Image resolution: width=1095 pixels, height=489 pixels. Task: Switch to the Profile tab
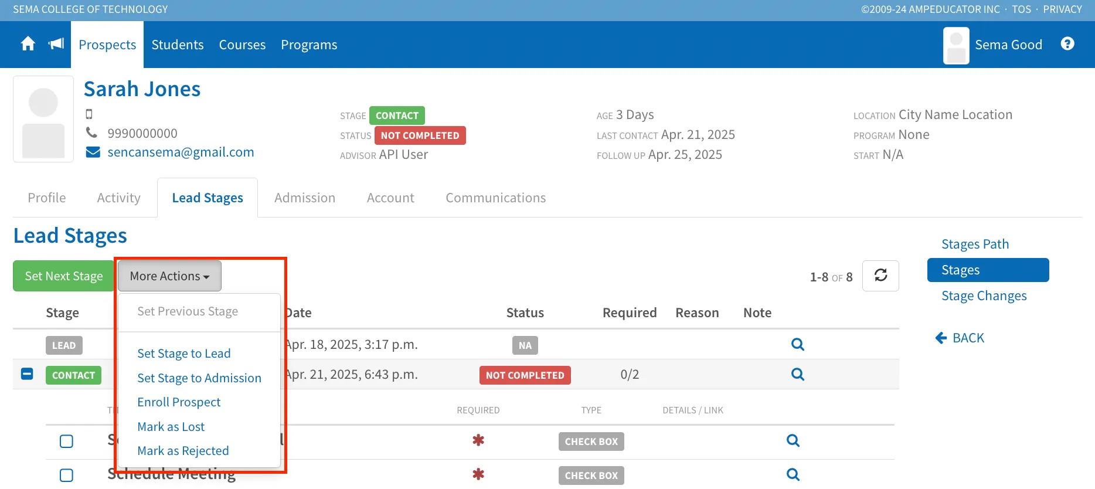tap(47, 198)
